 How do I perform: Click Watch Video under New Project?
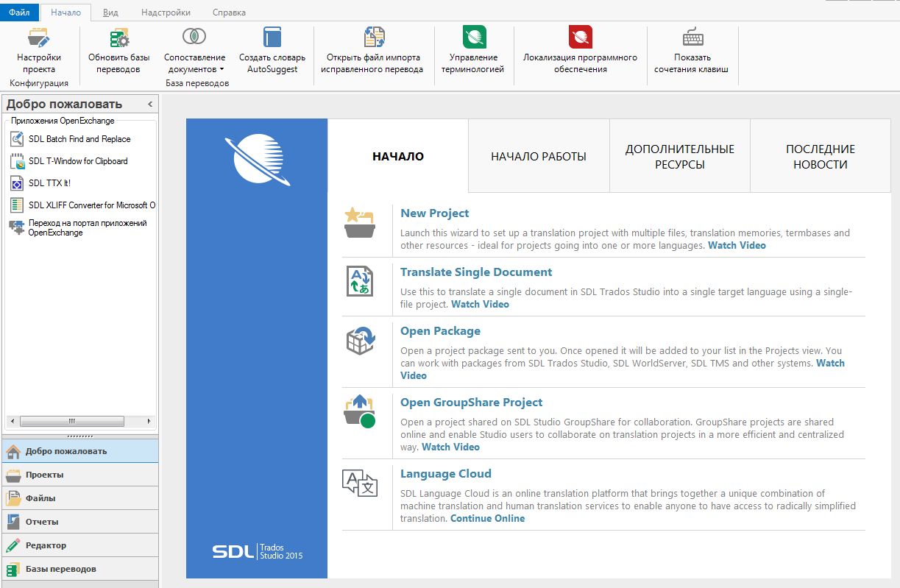pos(737,246)
